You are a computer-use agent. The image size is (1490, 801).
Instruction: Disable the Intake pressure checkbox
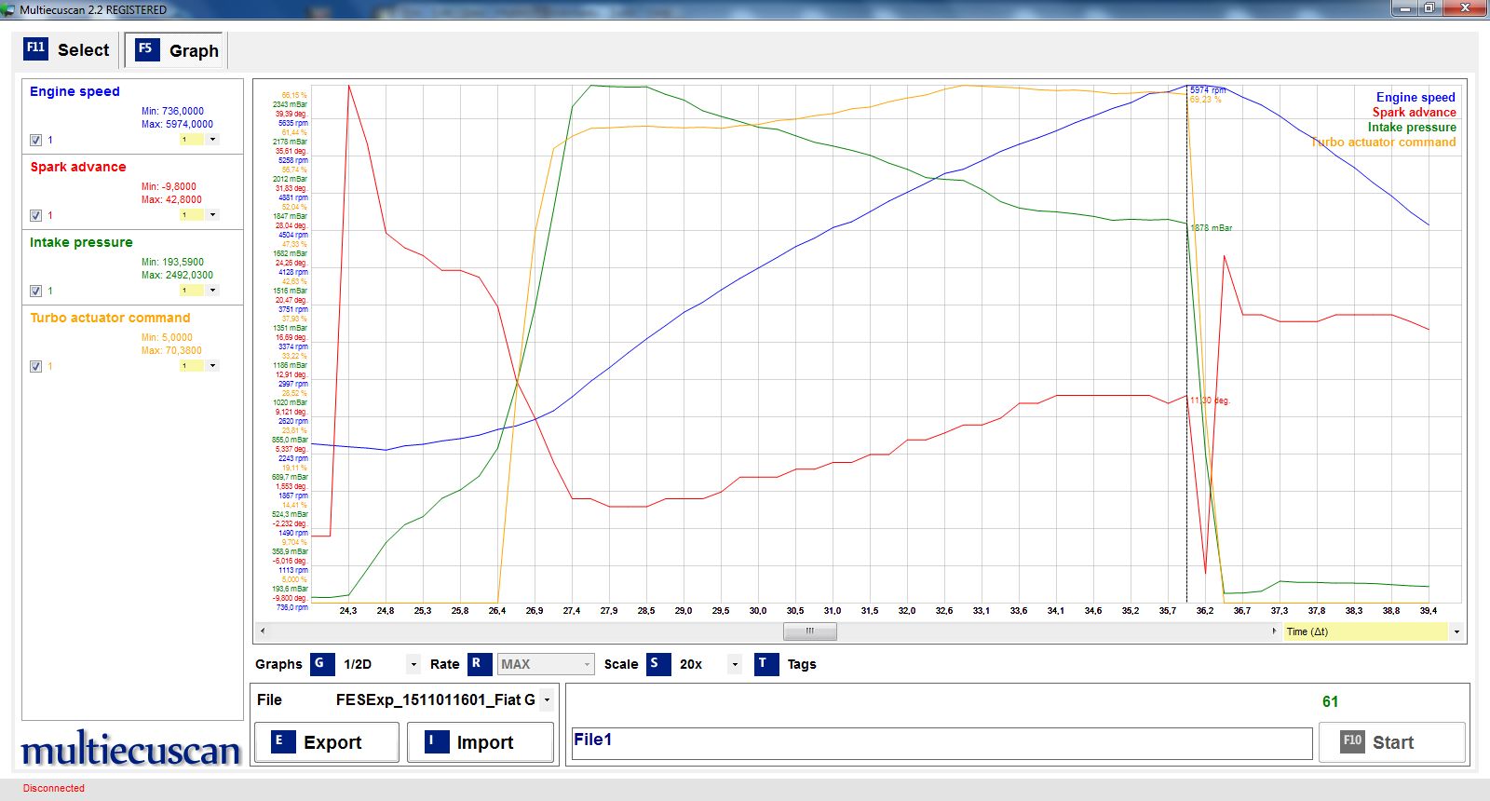(x=35, y=291)
